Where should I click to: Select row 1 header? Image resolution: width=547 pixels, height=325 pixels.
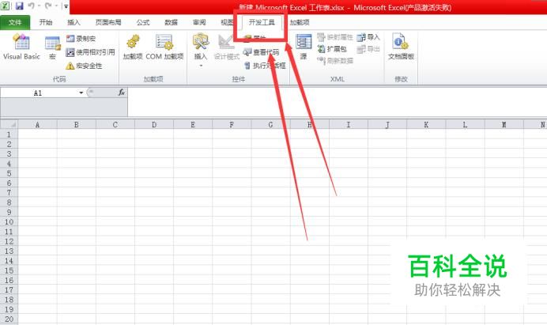pos(9,134)
